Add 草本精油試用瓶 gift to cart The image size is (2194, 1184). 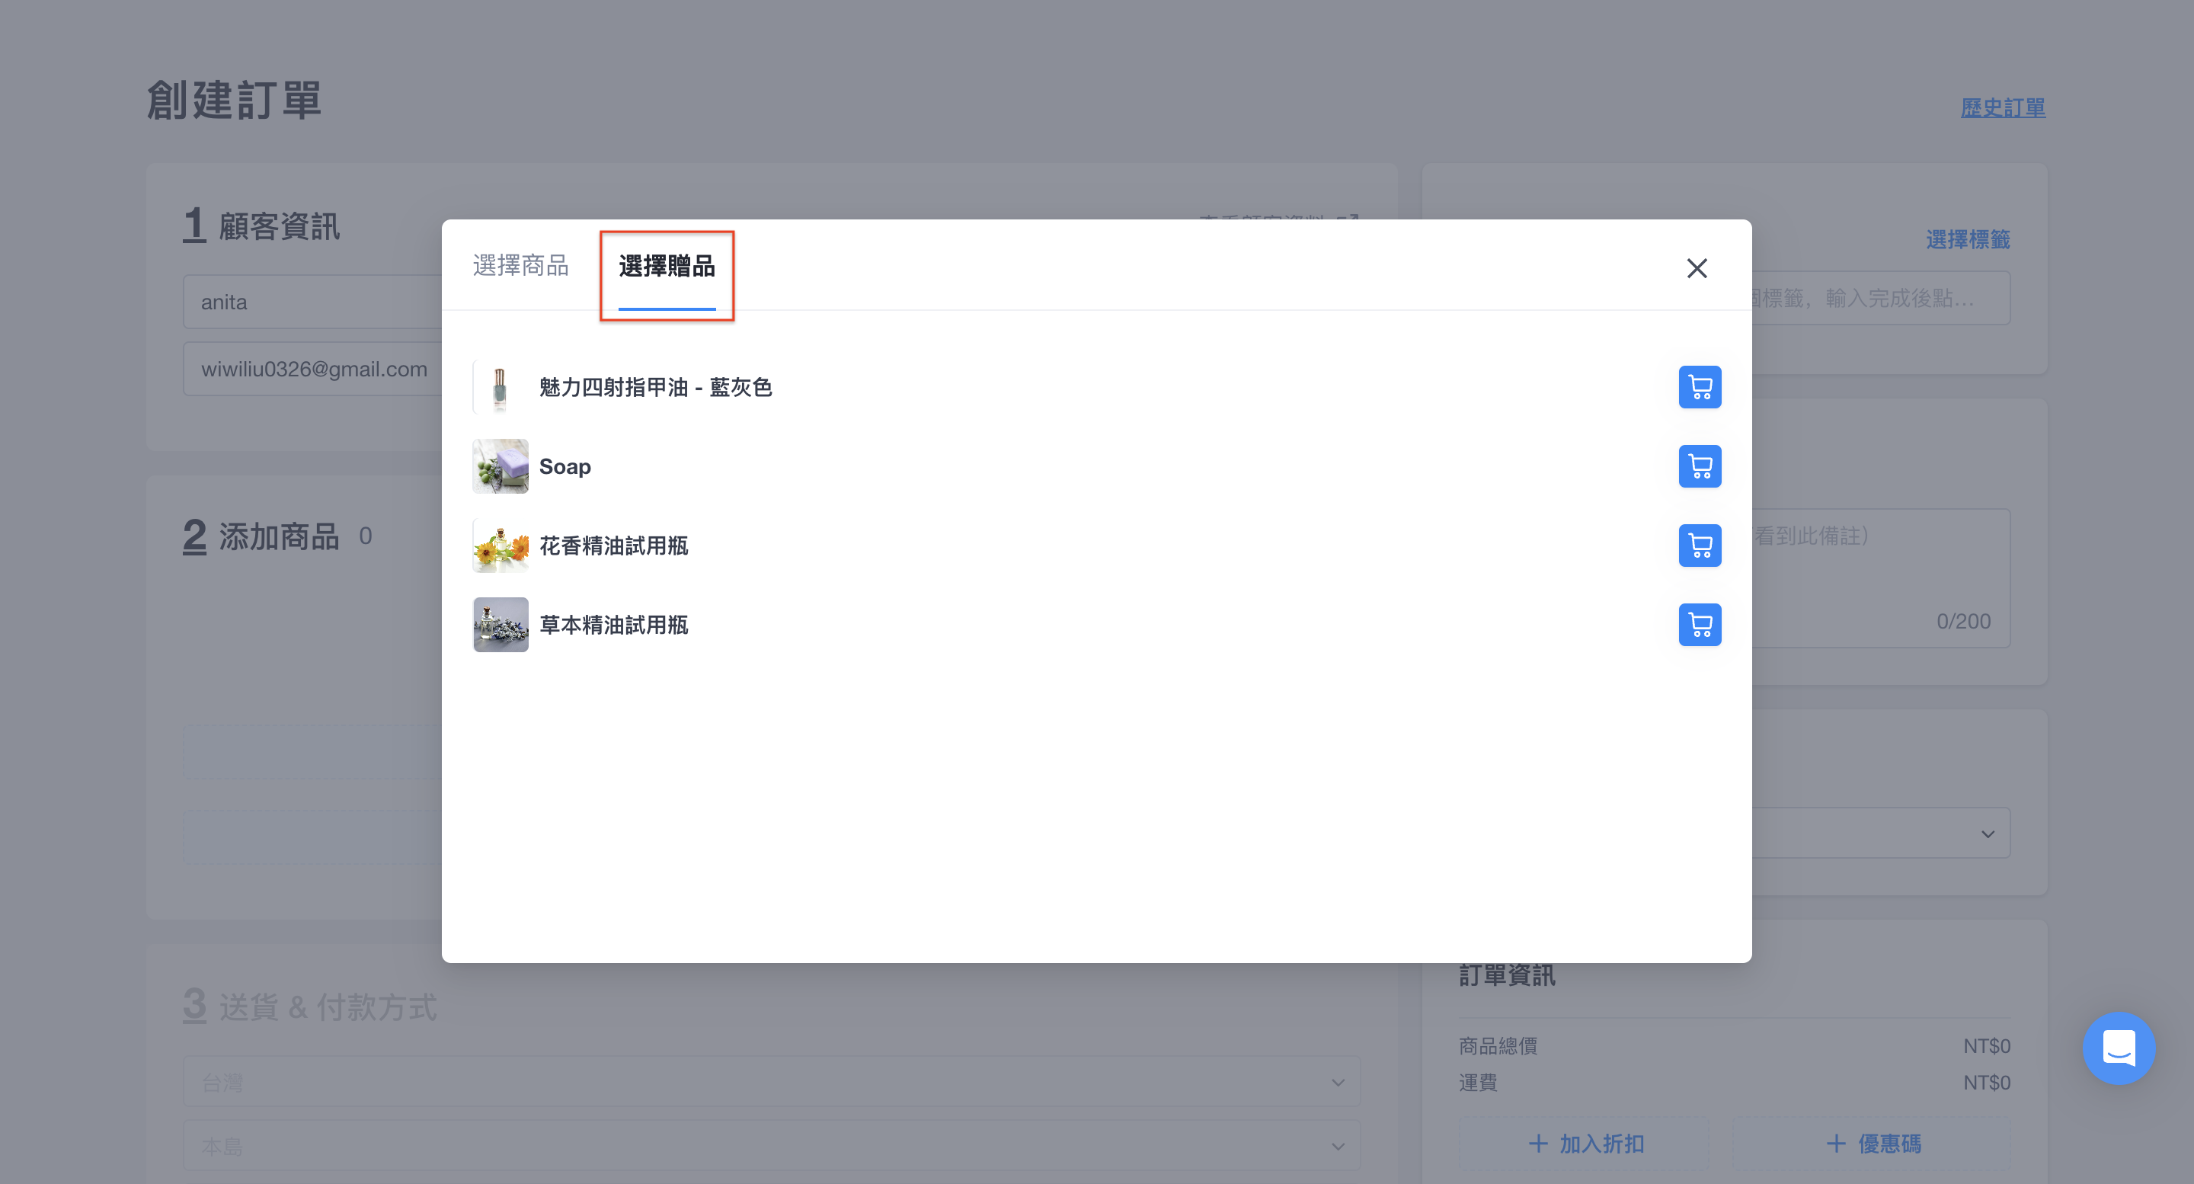coord(1699,624)
